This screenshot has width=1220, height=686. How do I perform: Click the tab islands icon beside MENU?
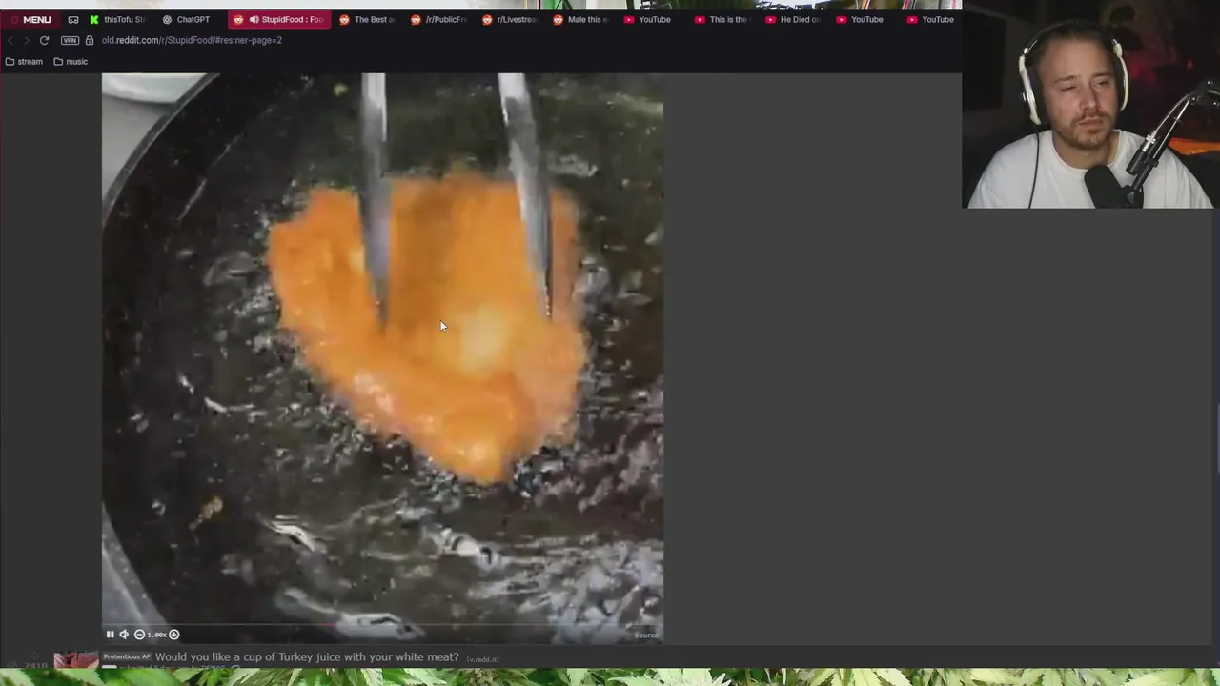[x=73, y=19]
